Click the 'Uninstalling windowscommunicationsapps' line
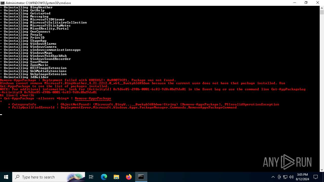 40,50
